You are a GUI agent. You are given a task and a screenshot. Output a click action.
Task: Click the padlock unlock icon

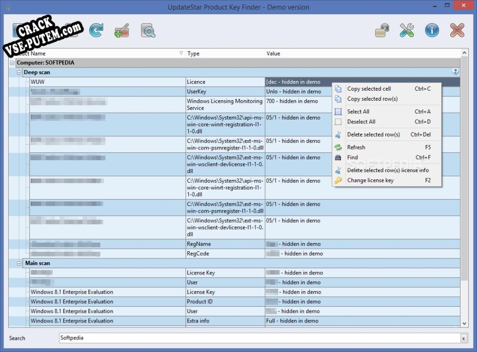click(382, 31)
